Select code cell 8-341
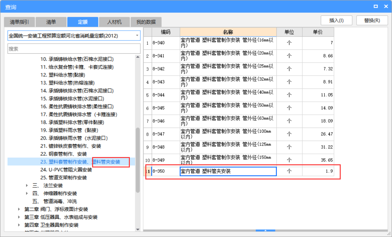Viewport: 392px width, 237px height. coord(166,56)
